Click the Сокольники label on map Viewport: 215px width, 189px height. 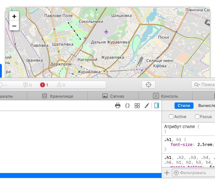click(x=91, y=22)
